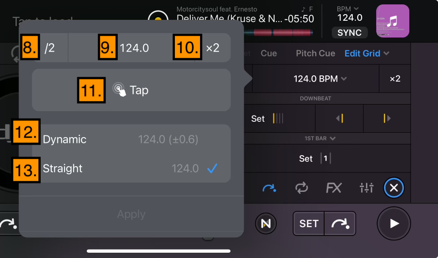Open the 124.0 BPM dropdown
Image resolution: width=438 pixels, height=258 pixels.
click(x=320, y=79)
